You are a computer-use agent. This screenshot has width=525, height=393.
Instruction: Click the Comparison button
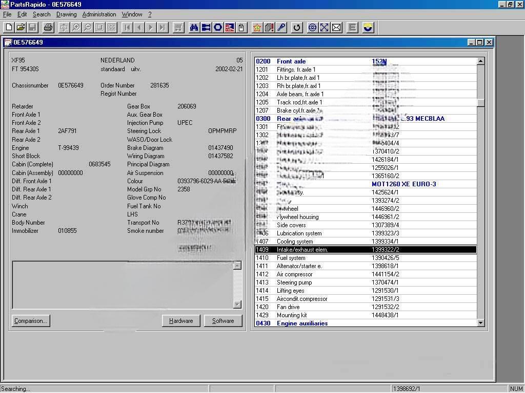coord(30,321)
